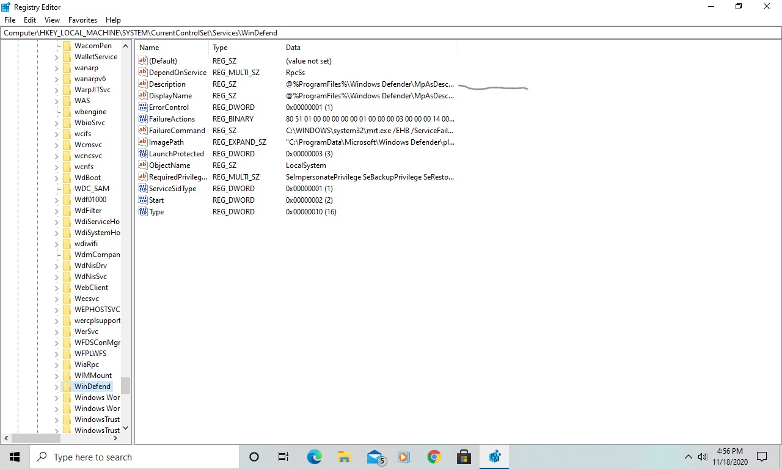Screen dimensions: 782x469
Task: Expand the WinDefend key
Action: [57, 387]
